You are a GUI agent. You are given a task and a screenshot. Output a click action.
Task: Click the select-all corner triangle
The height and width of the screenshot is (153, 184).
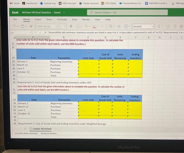click(x=14, y=37)
